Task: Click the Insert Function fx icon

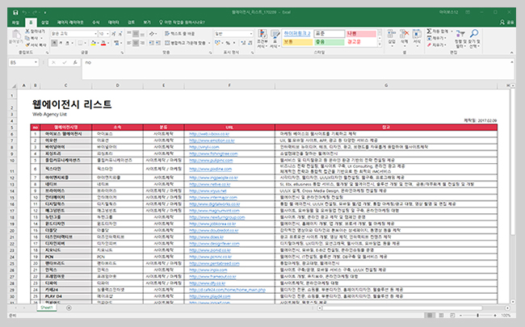Action: pyautogui.click(x=75, y=63)
